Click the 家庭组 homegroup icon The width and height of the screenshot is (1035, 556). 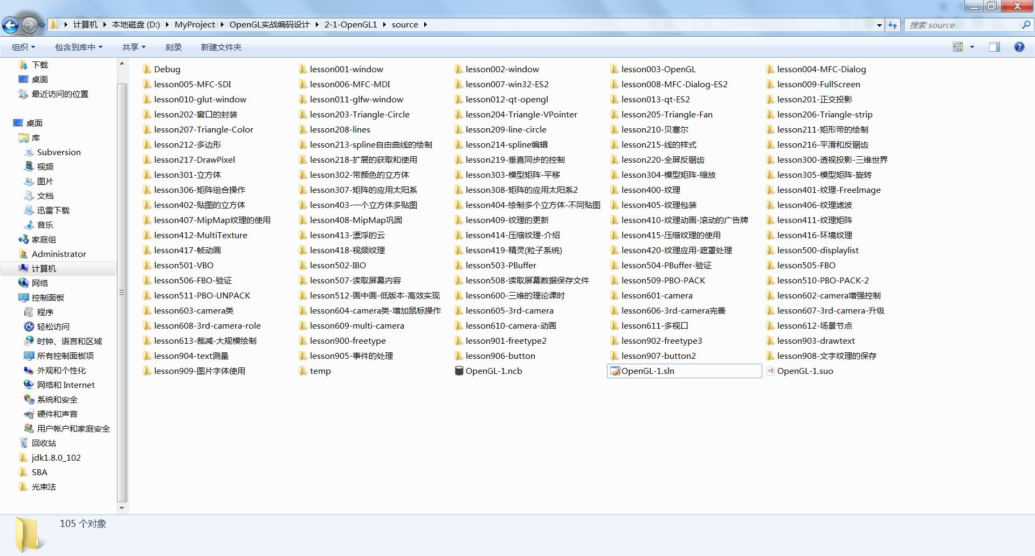click(24, 239)
